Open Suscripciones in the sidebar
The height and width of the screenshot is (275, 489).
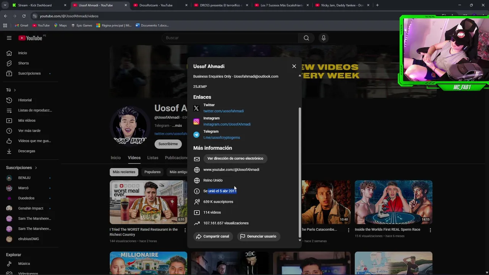29,73
